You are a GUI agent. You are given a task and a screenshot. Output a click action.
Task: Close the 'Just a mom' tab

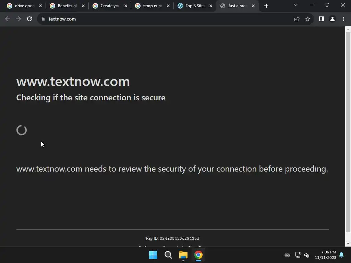[253, 6]
